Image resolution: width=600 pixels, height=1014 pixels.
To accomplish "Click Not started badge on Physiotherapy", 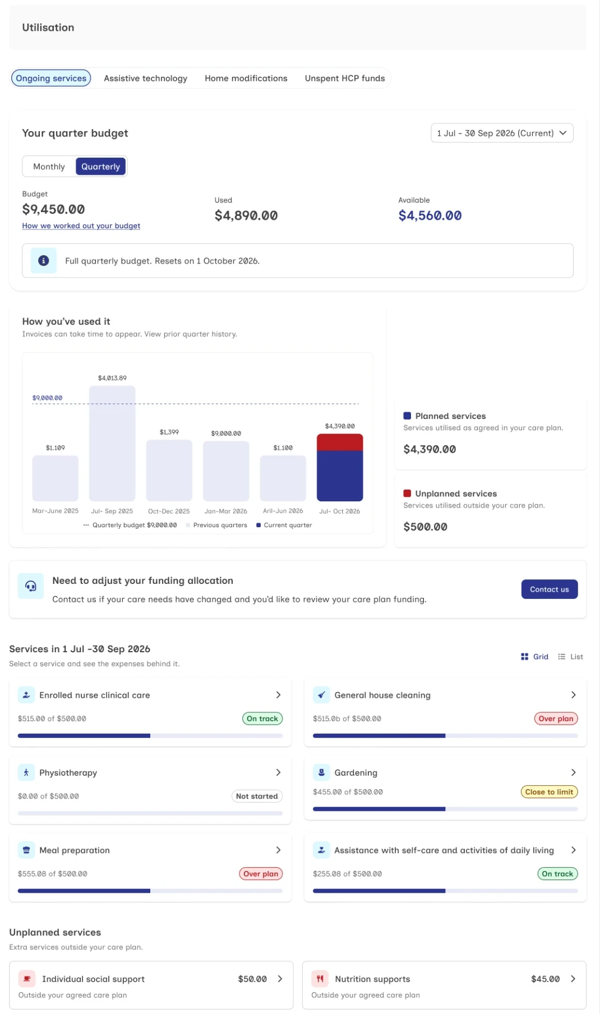I will (257, 796).
